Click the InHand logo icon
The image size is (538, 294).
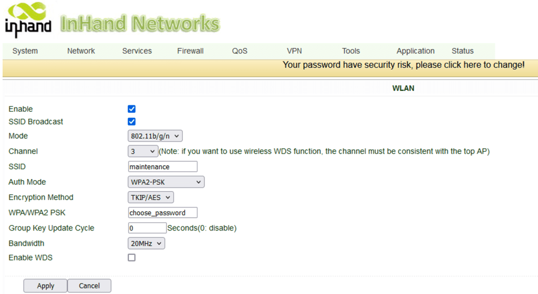click(x=28, y=20)
